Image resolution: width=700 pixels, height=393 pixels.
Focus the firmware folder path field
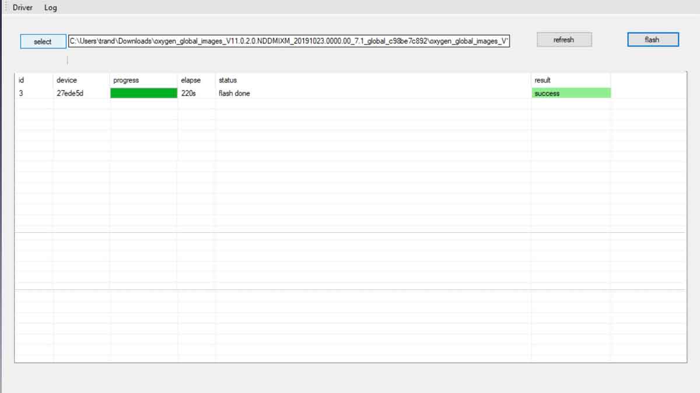[289, 41]
